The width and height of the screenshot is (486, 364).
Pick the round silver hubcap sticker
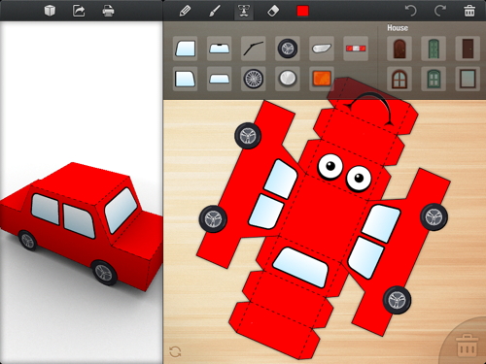pyautogui.click(x=288, y=79)
